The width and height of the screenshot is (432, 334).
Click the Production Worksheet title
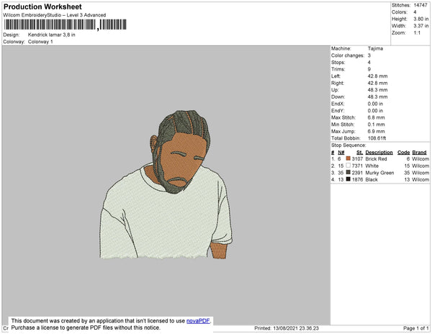[x=42, y=7]
